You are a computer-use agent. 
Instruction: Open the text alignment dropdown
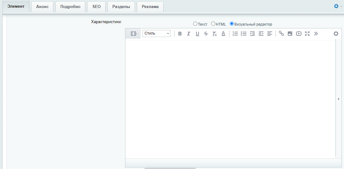[270, 34]
